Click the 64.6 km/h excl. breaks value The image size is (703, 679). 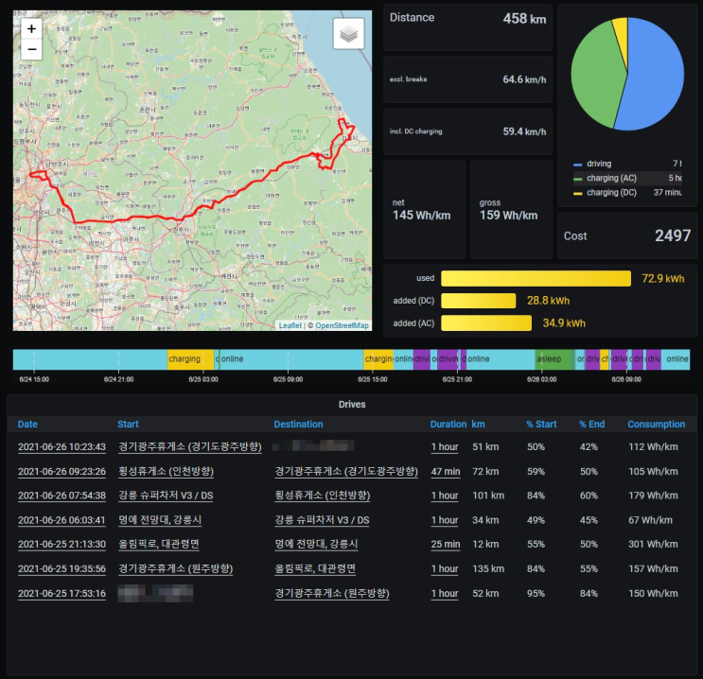[x=524, y=79]
